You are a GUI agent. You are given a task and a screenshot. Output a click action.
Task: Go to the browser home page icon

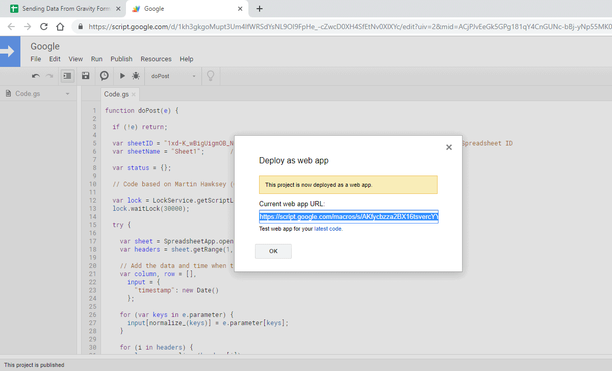click(x=60, y=27)
